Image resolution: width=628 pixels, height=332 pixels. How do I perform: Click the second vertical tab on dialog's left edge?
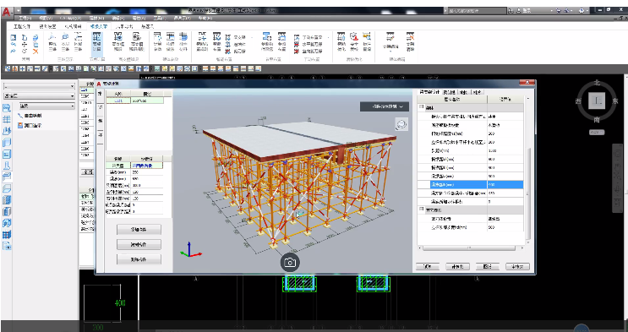100,107
